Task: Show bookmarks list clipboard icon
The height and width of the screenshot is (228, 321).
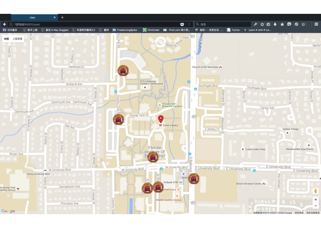Action: tap(268, 24)
